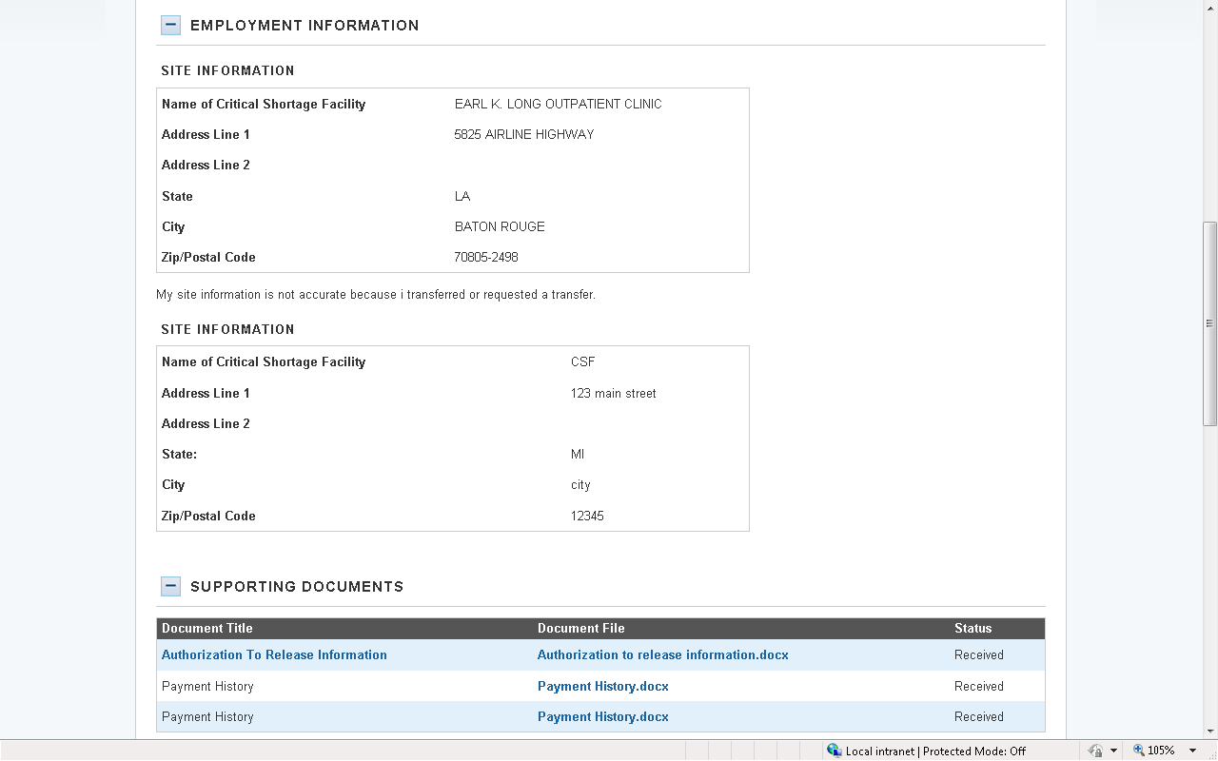
Task: Click the SUPPORTING DOCUMENTS heading
Action: (297, 587)
